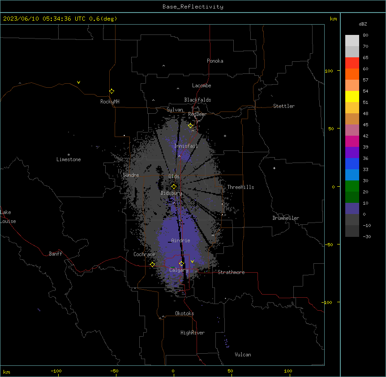Click the Banff label

(x=56, y=254)
